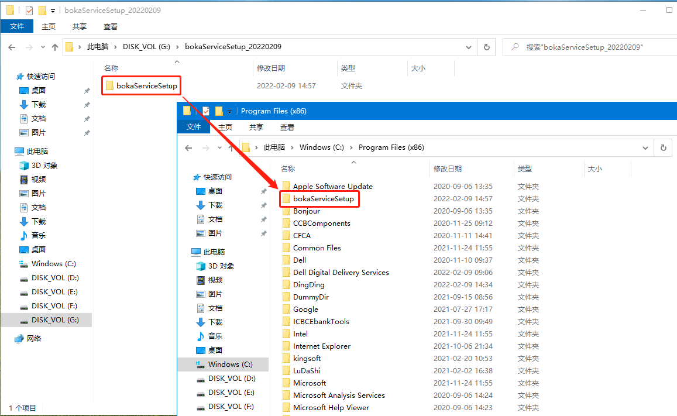The height and width of the screenshot is (416, 677).
Task: Click the properties checkmark icon in the Program Files title bar
Action: 206,111
